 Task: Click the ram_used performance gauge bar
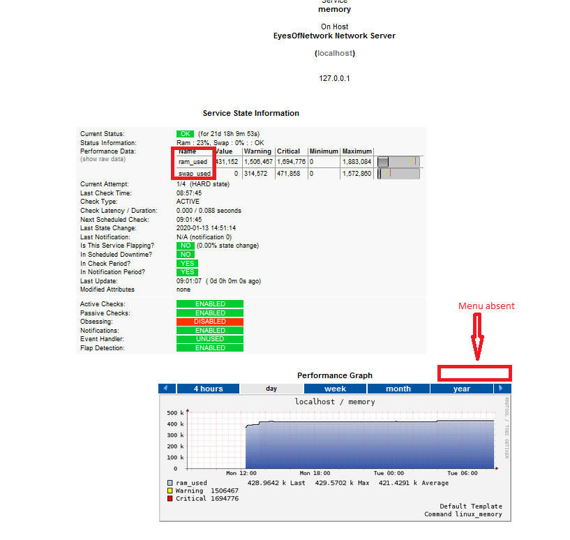click(x=398, y=161)
